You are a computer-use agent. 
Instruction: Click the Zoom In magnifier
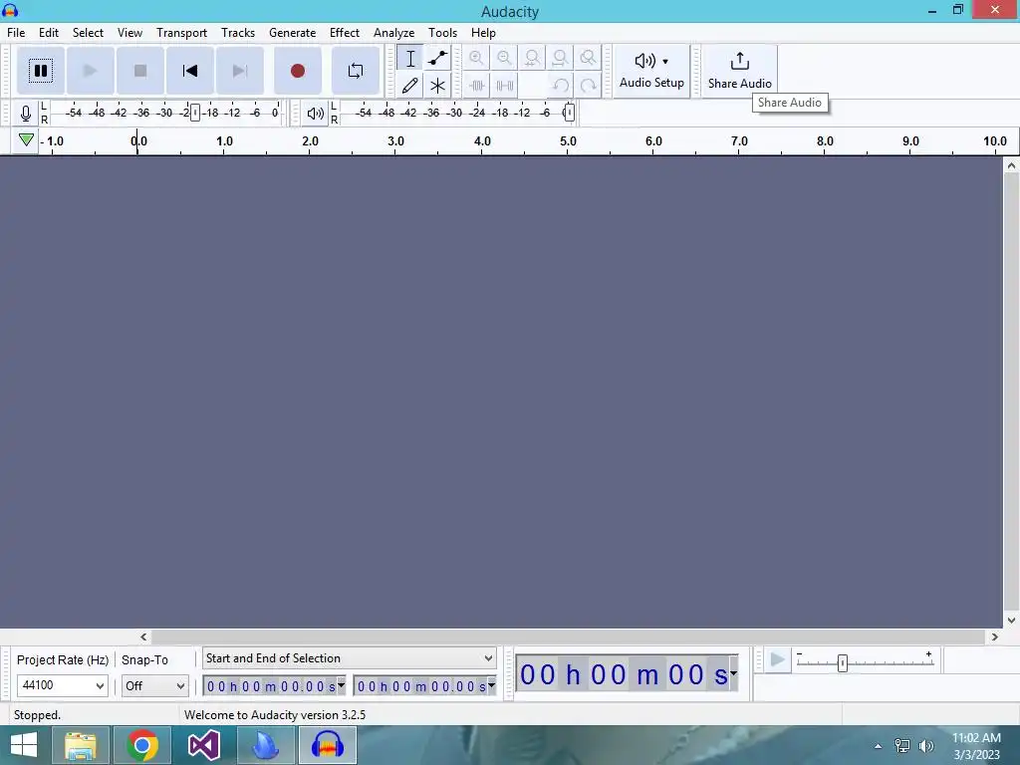(x=476, y=58)
